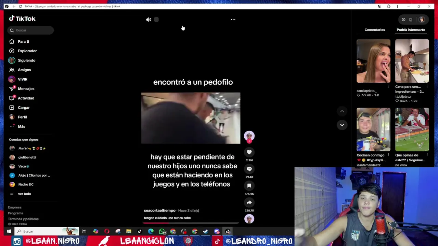The image size is (438, 246).
Task: Open the Cena para uno cooking thumbnail
Action: [x=412, y=61]
